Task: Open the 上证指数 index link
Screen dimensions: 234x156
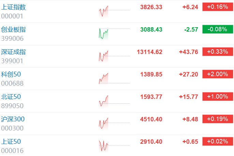Action: [x=13, y=7]
